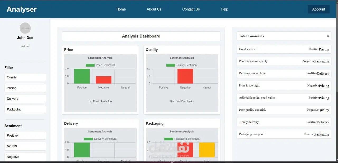Screen dimensions: 338x163
Task: Toggle the Price Sentiment legend swatch
Action: point(90,65)
